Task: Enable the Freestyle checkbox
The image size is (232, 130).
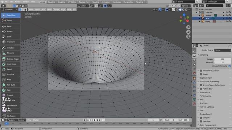Action: [201, 121]
